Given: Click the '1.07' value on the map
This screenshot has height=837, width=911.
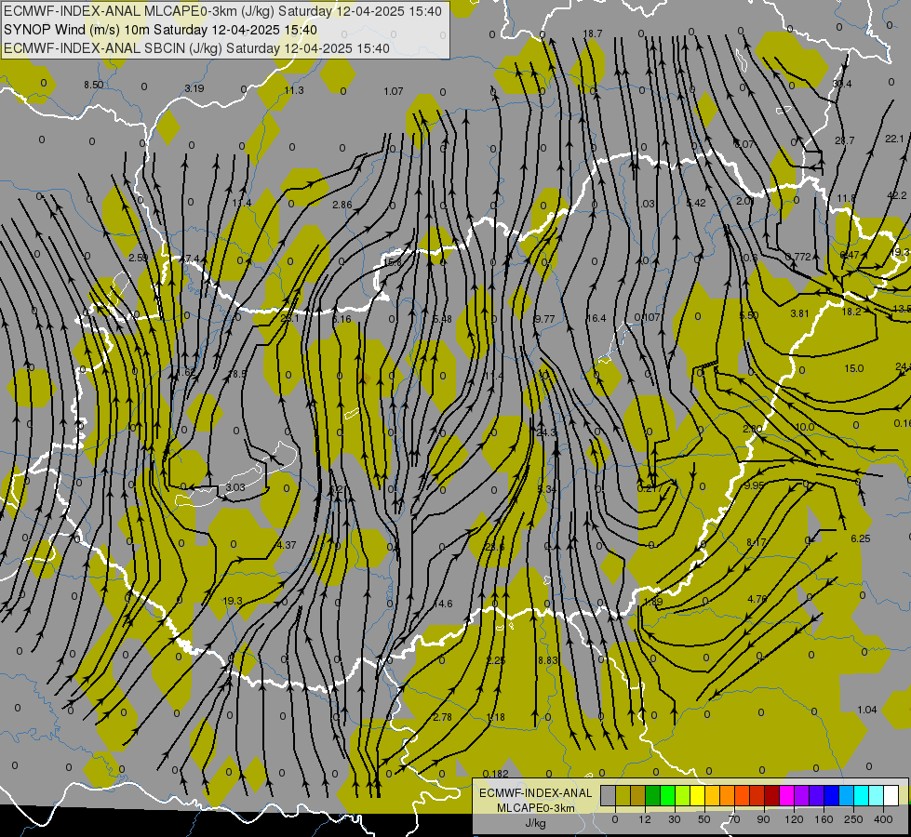Looking at the screenshot, I should [x=394, y=91].
